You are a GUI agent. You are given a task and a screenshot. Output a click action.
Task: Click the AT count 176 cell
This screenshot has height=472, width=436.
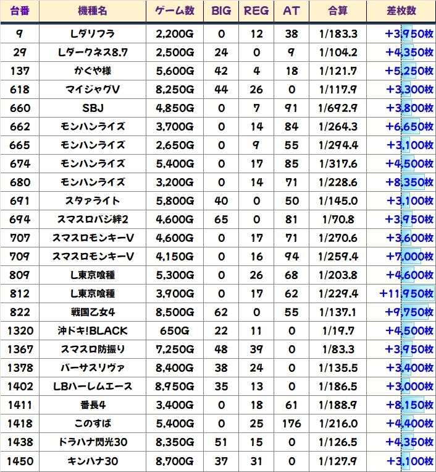pyautogui.click(x=291, y=424)
